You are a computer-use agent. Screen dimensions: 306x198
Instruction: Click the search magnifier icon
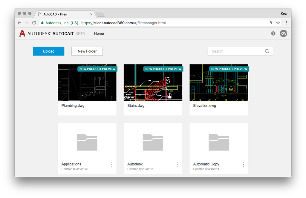(x=267, y=51)
